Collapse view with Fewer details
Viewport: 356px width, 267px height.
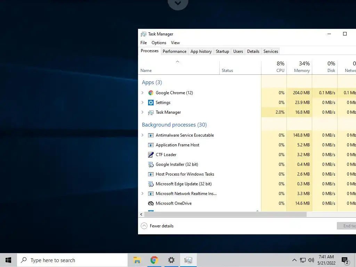[x=157, y=226]
